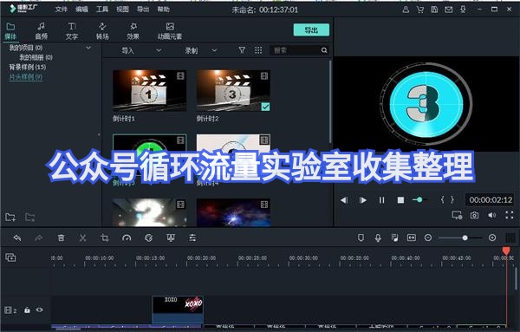Delete the selected folder
The image size is (520, 332).
[x=29, y=218]
